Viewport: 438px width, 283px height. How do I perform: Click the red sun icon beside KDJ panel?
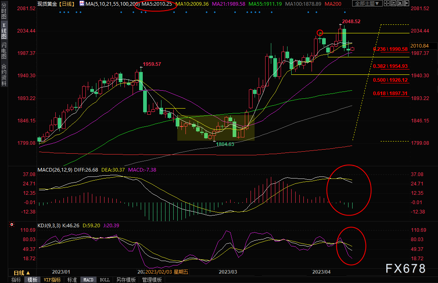tap(11, 224)
